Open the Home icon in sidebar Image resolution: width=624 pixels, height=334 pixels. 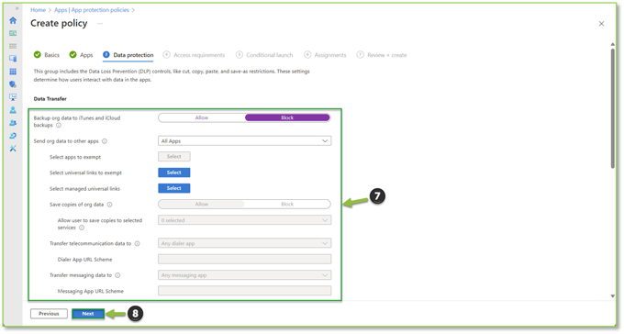tap(13, 20)
